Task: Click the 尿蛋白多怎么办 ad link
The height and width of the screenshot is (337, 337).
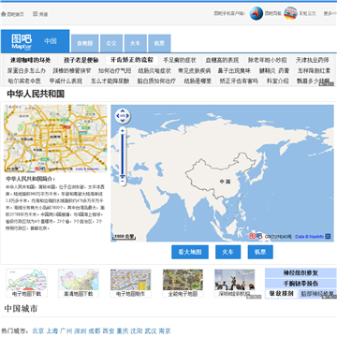Action: 26,70
